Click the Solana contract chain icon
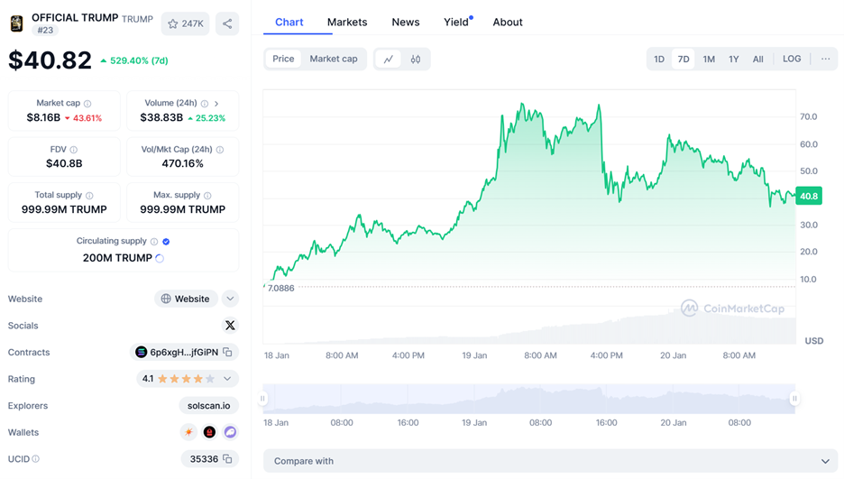 [141, 352]
